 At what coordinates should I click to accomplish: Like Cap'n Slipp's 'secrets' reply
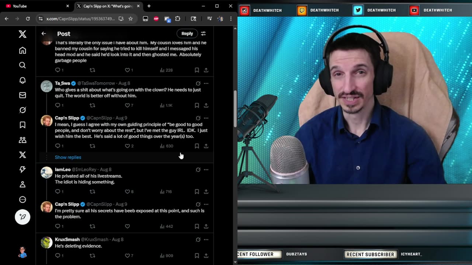tap(127, 226)
